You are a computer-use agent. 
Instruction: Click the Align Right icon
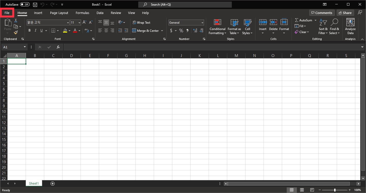coord(112,31)
